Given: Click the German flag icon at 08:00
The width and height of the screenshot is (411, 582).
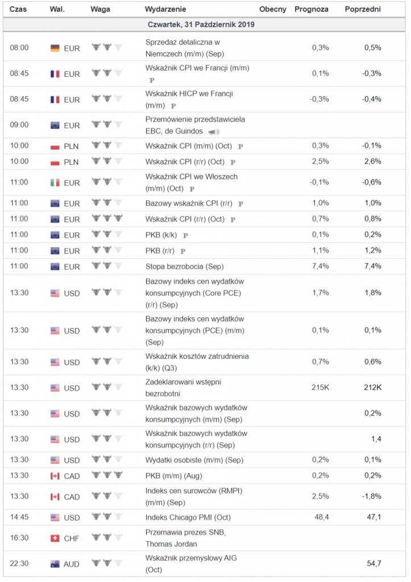Looking at the screenshot, I should [x=55, y=48].
